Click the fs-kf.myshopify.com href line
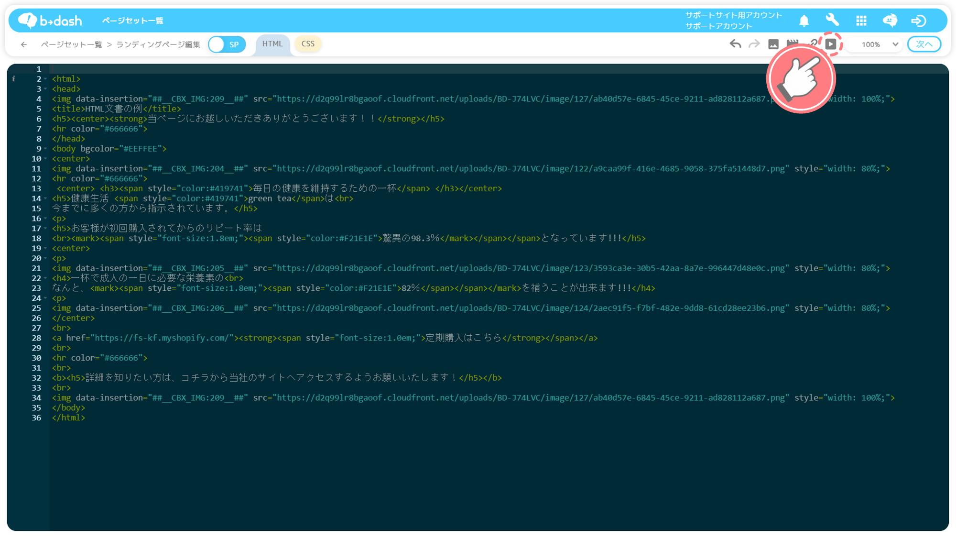The width and height of the screenshot is (956, 538). [x=325, y=338]
